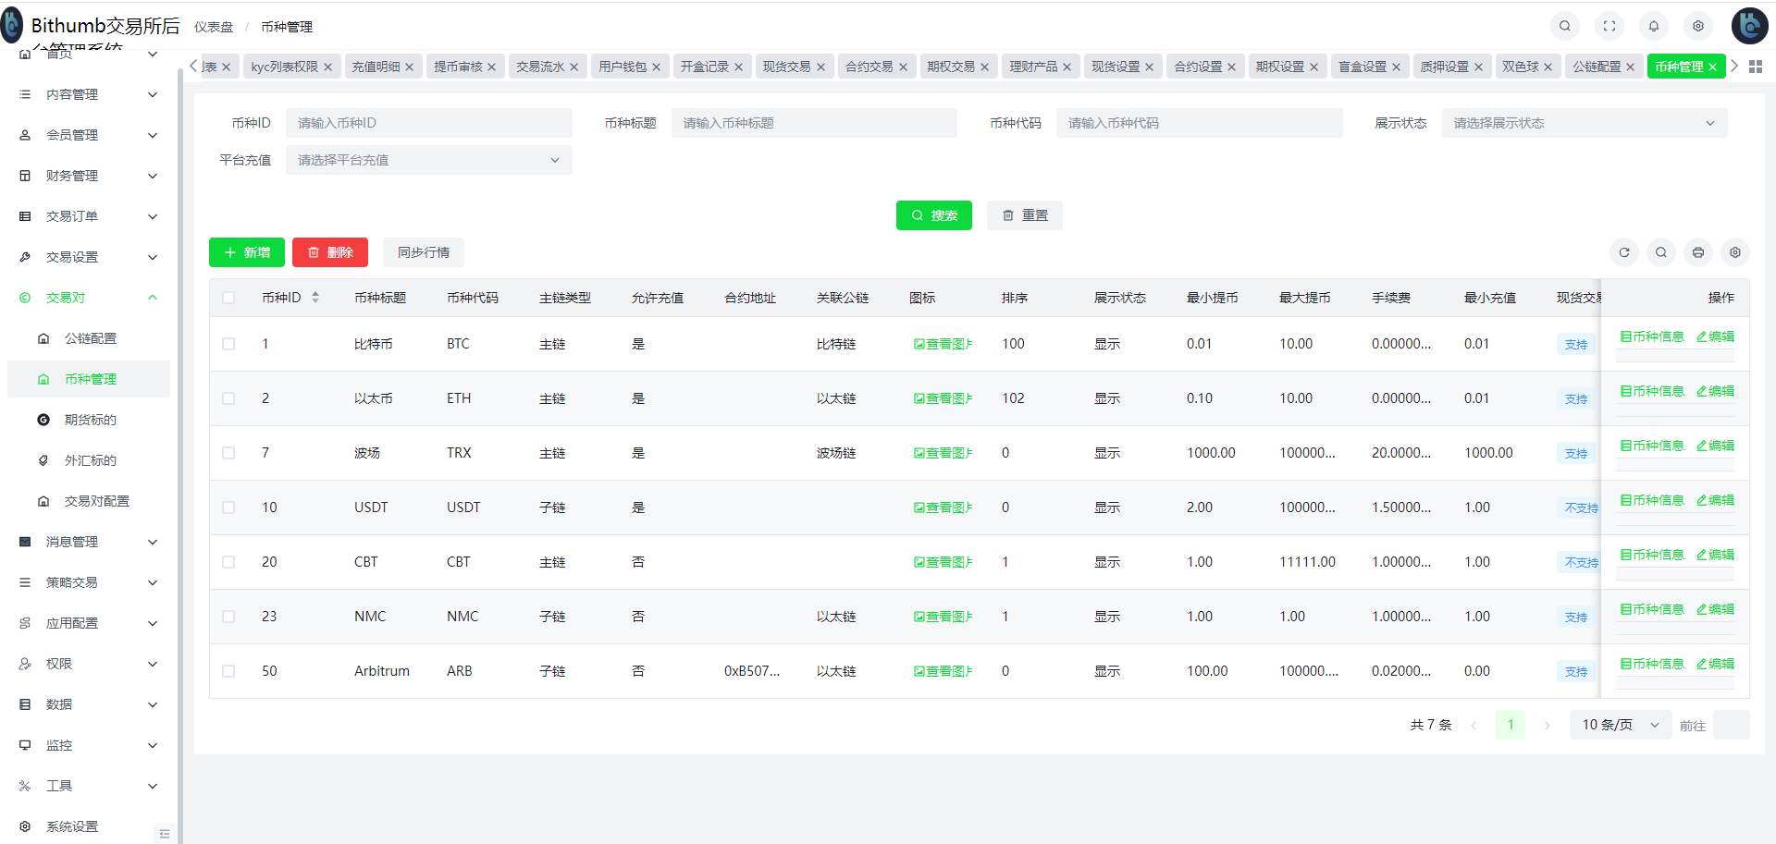Open 交易对配置 in the sidebar

[96, 501]
